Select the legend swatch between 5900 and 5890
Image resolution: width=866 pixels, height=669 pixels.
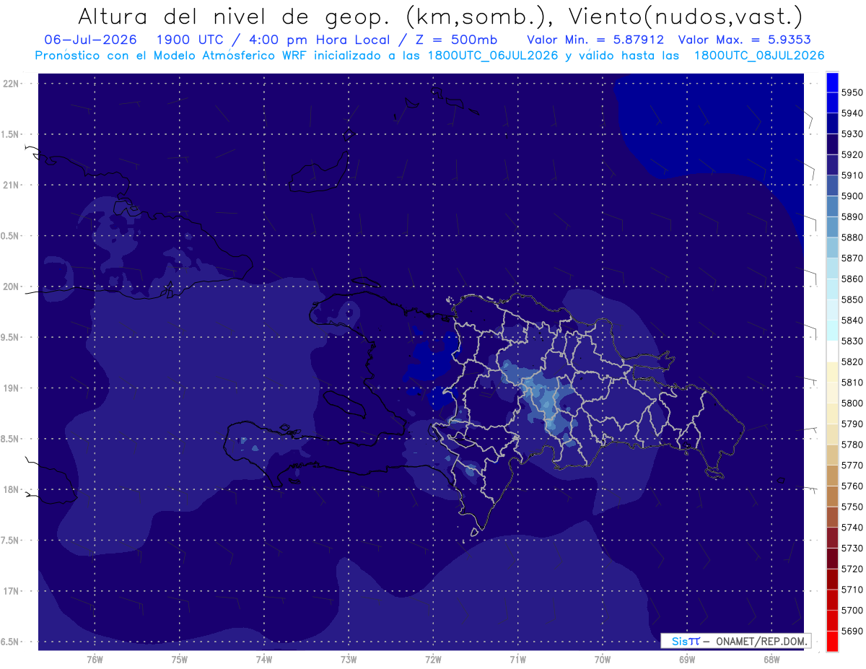(x=832, y=206)
